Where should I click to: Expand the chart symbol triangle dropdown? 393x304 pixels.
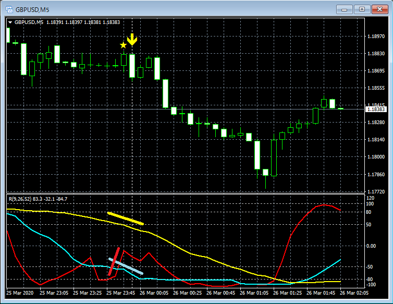(x=10, y=22)
